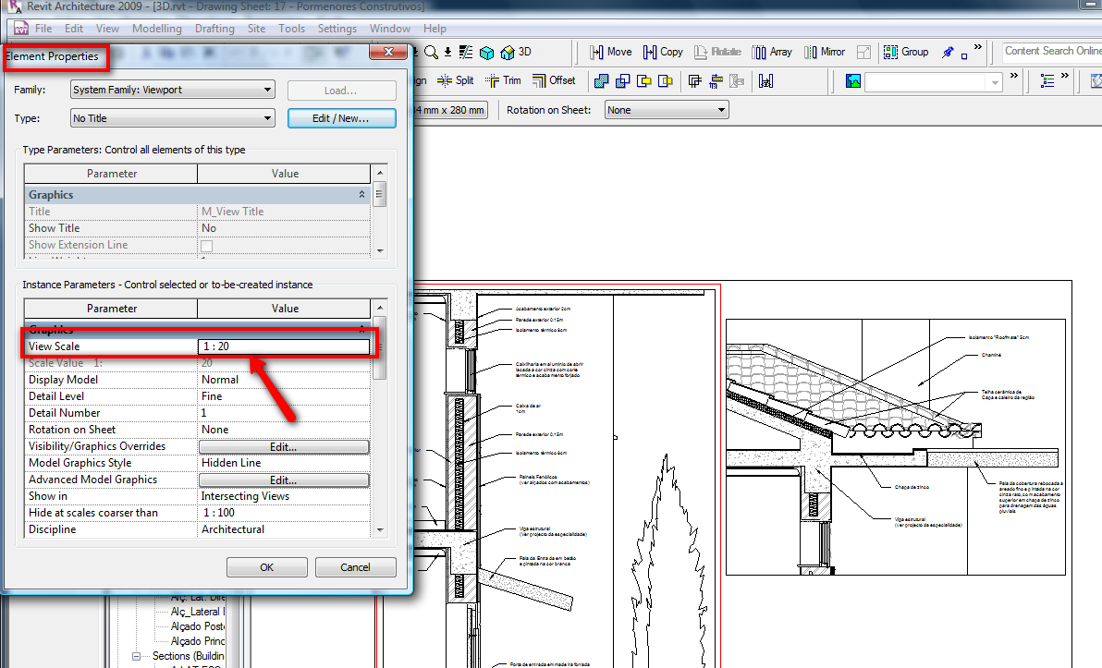Open the Modelling menu
1102x668 pixels.
(x=157, y=29)
